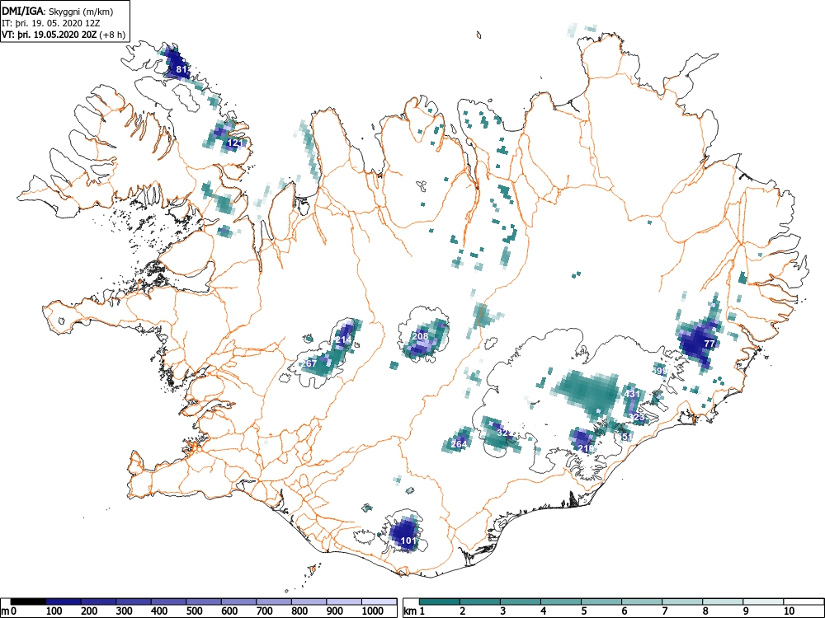Viewport: 825px width, 618px height.
Task: Select the visibility value 101 on the southern glacier
Action: [408, 541]
